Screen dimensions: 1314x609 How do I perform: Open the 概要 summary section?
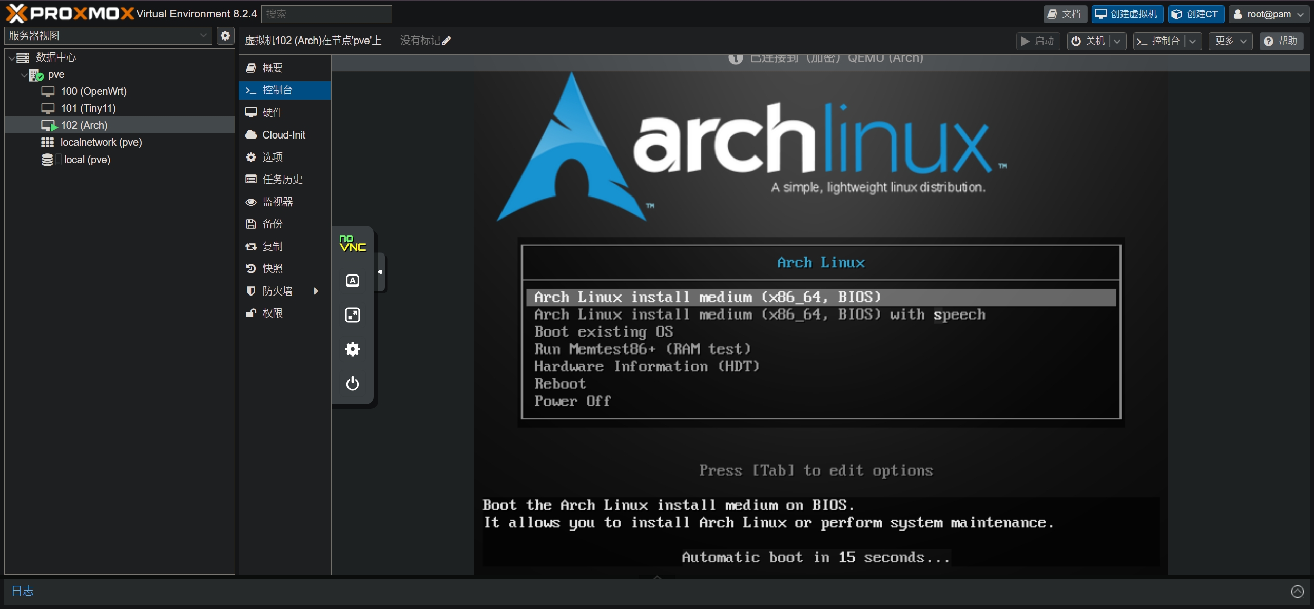tap(284, 68)
